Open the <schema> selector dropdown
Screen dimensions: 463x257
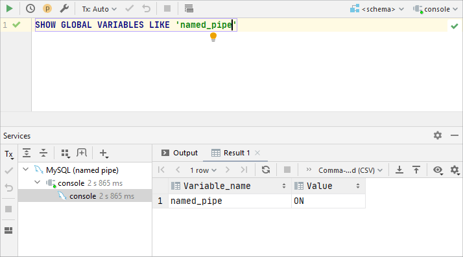[x=377, y=9]
